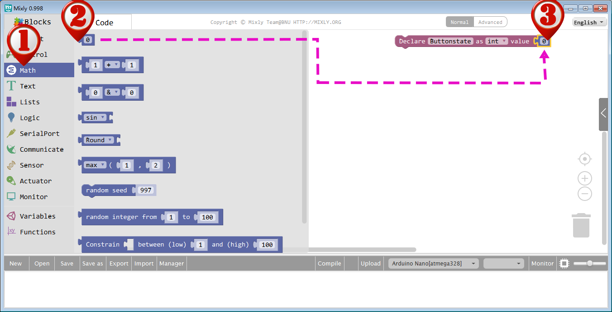Open the English language dropdown
The image size is (612, 312).
click(589, 22)
